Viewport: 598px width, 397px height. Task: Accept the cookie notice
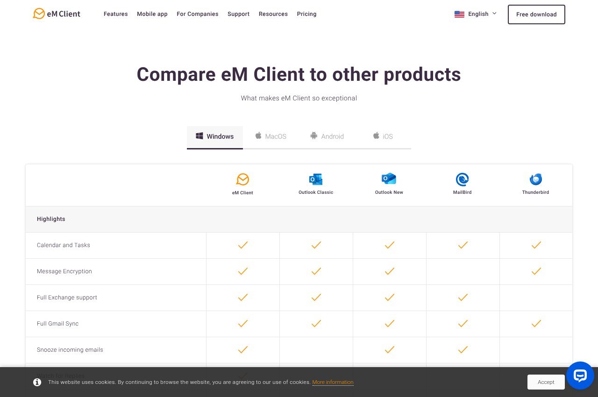tap(546, 382)
